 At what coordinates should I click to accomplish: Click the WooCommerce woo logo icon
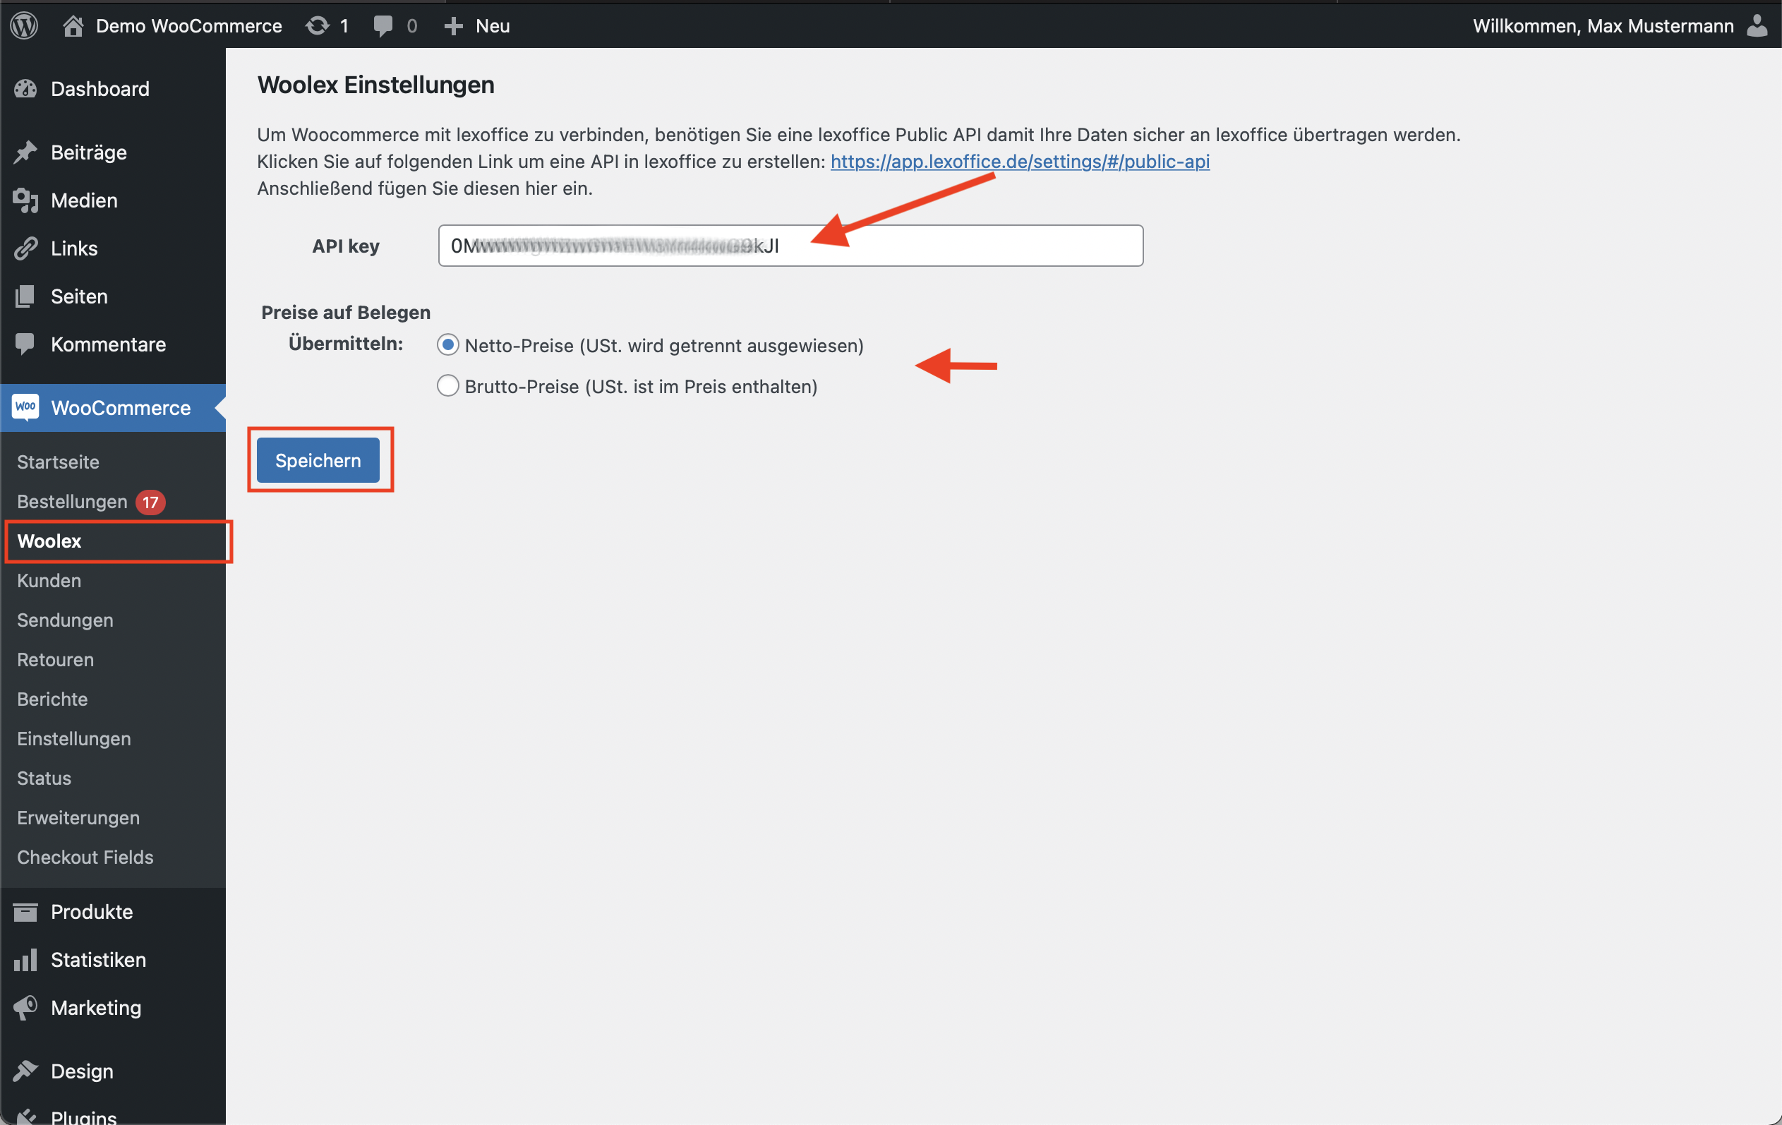pyautogui.click(x=25, y=408)
